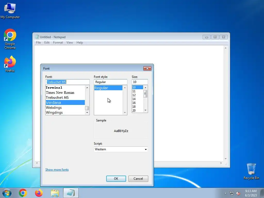Screen dimensions: 264x198
Task: Choose size 18 in the size list
Action: click(138, 107)
